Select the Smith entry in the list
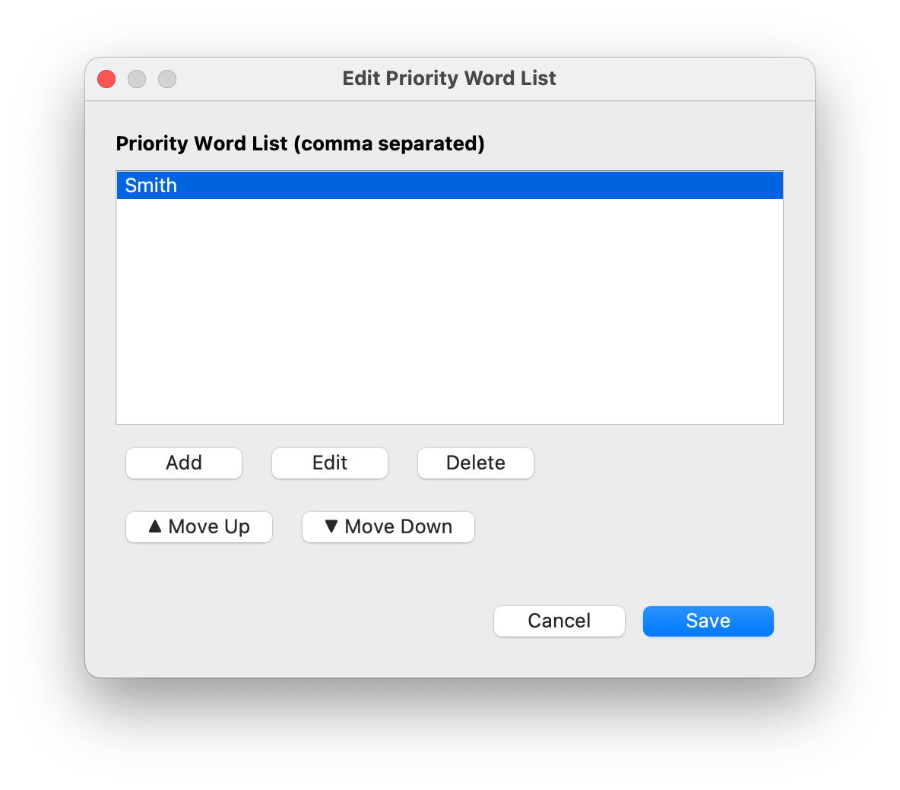This screenshot has width=900, height=790. 449,185
